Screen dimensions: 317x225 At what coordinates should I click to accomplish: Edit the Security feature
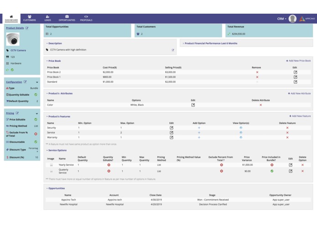[x=171, y=128]
